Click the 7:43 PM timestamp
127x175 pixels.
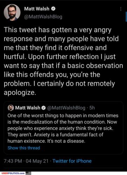click(13, 161)
